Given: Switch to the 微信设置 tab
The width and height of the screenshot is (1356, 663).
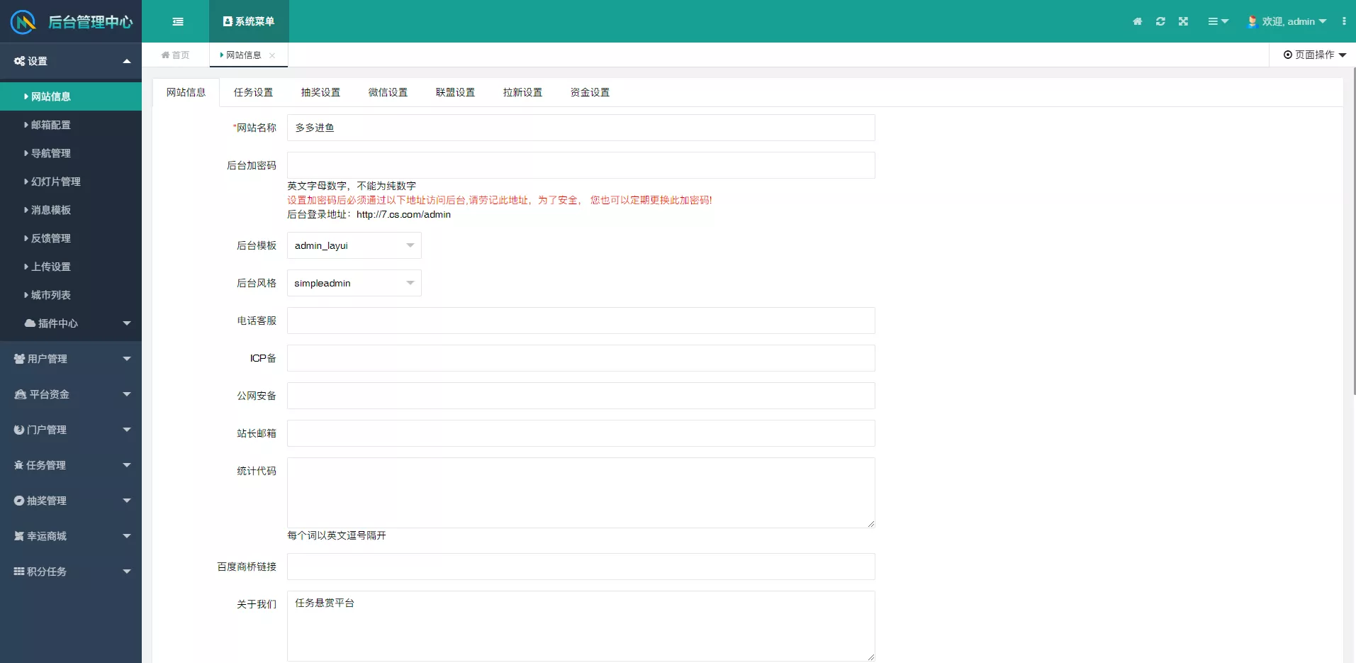Looking at the screenshot, I should (x=388, y=92).
